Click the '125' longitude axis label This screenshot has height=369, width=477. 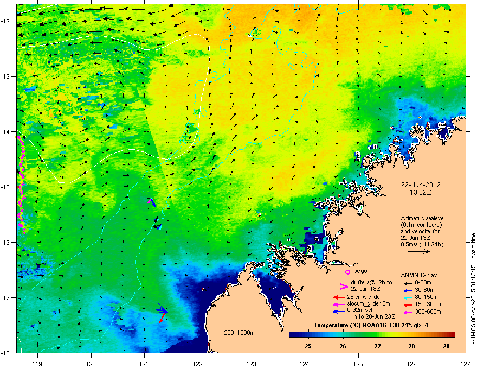click(x=358, y=364)
